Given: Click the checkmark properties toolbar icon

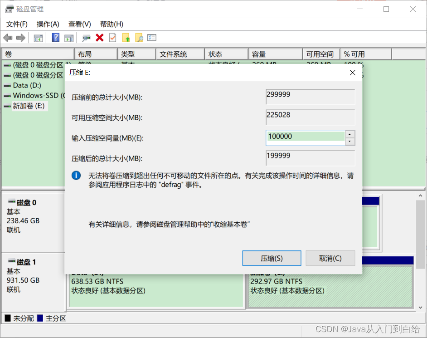Looking at the screenshot, I should [112, 38].
